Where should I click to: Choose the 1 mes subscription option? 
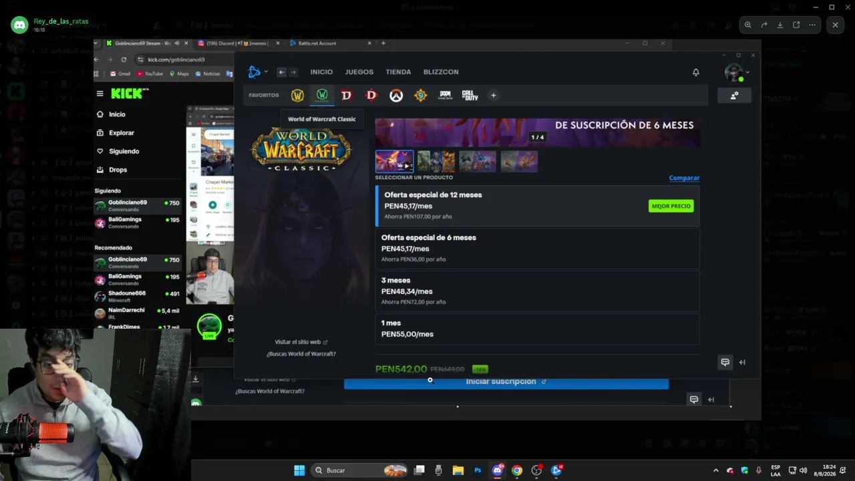[x=538, y=329]
